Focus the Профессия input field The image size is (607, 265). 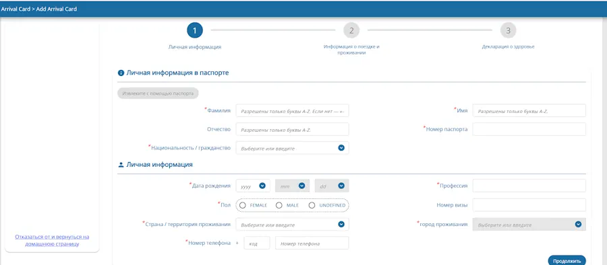(x=529, y=186)
